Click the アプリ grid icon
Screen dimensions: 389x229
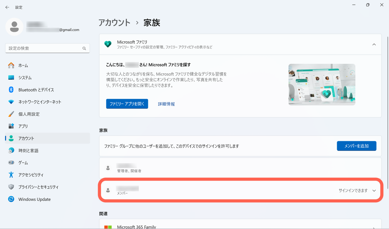(x=11, y=126)
